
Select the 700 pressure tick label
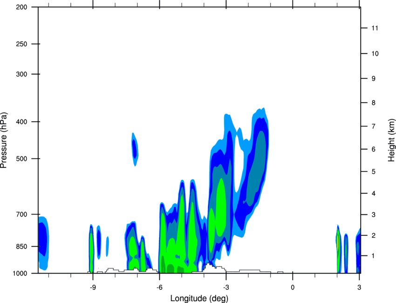click(21, 214)
